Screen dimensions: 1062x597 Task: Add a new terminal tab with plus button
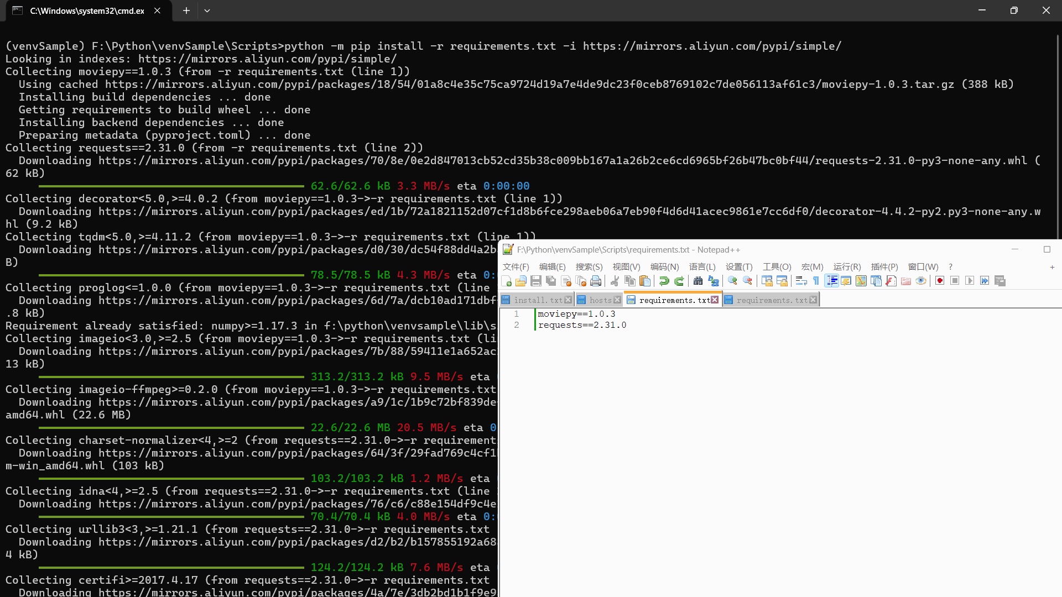186,11
